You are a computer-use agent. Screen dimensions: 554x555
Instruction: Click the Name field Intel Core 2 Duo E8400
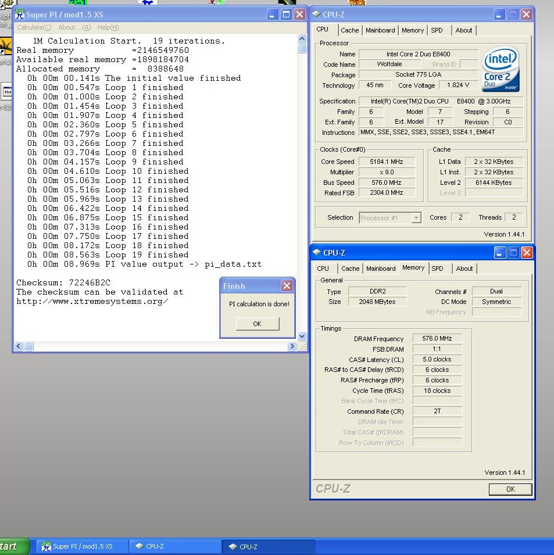click(419, 54)
